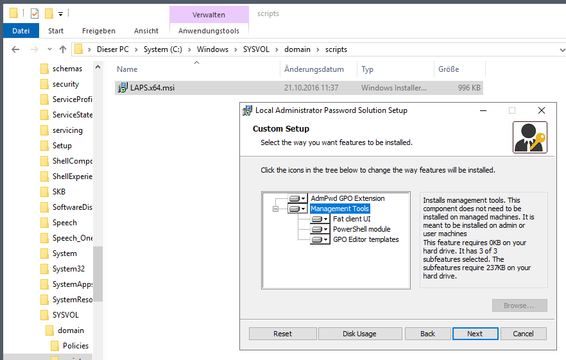Open PowerShell module feature dropdown
This screenshot has height=360, width=566.
(320, 229)
